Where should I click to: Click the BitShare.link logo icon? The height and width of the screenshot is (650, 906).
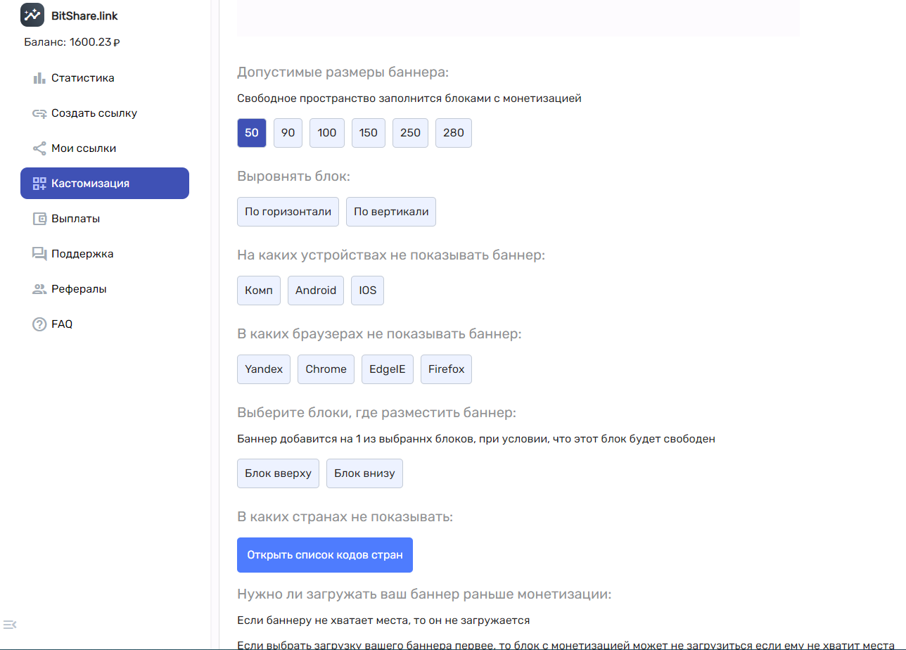(x=32, y=15)
